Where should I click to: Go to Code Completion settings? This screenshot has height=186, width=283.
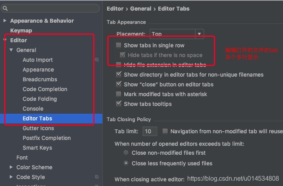tap(45, 89)
